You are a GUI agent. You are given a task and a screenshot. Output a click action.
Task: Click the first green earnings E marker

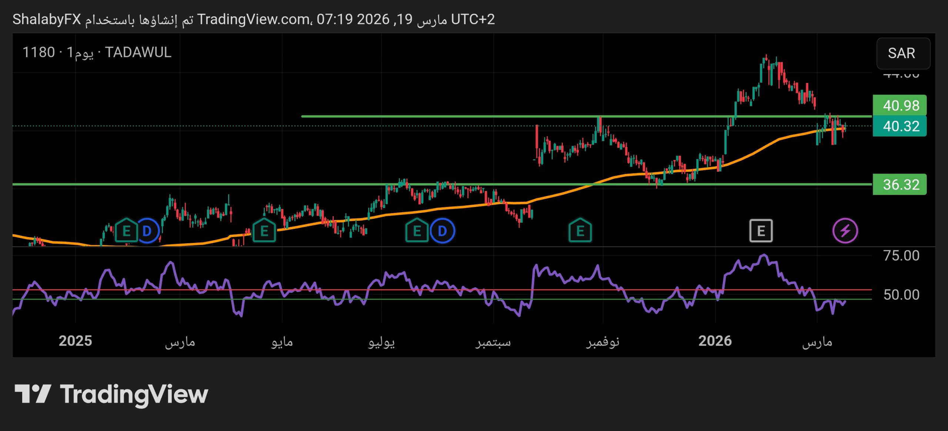point(126,231)
